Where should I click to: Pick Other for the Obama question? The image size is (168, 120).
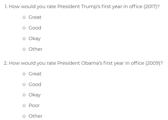(24, 116)
